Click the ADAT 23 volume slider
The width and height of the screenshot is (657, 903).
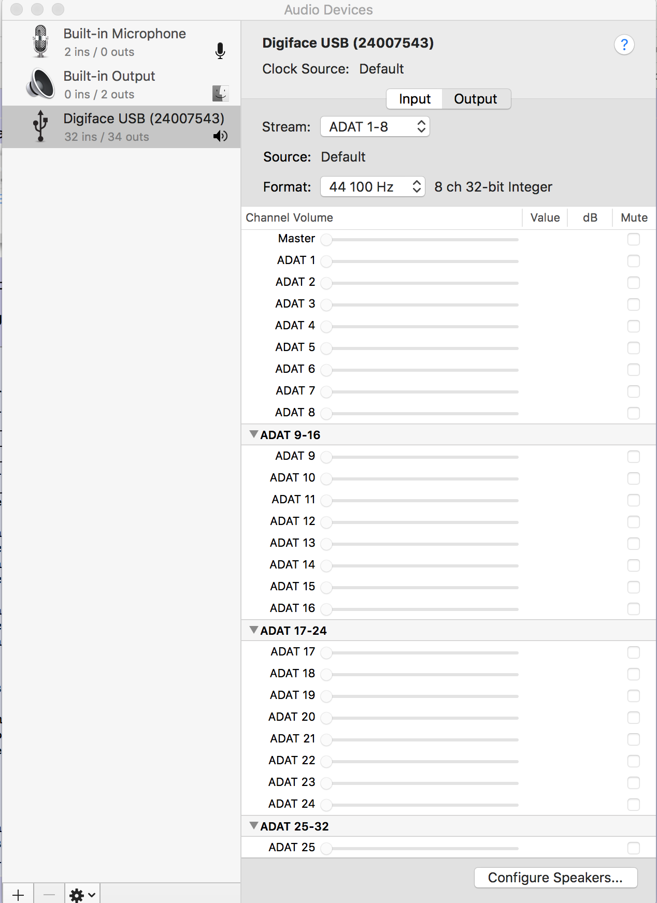click(420, 783)
